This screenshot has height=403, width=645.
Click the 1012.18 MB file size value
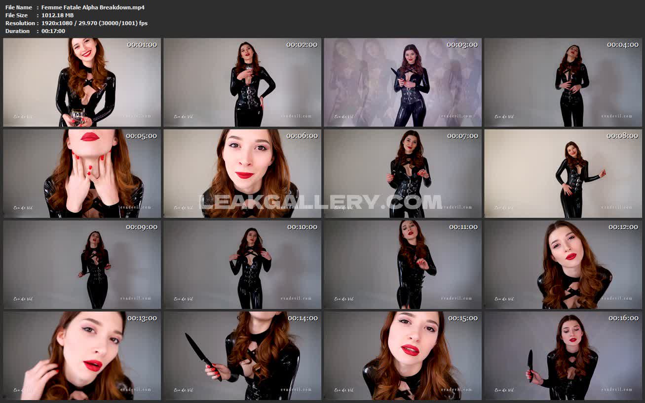[x=57, y=15]
